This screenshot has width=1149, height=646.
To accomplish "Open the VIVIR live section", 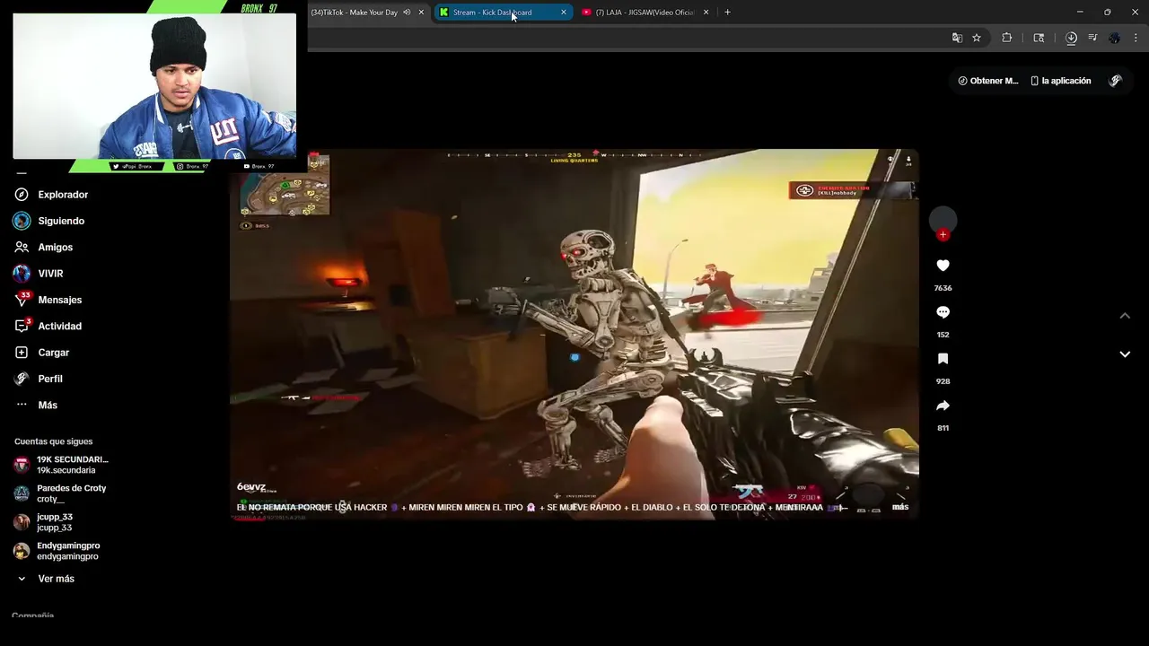I will pos(39,274).
